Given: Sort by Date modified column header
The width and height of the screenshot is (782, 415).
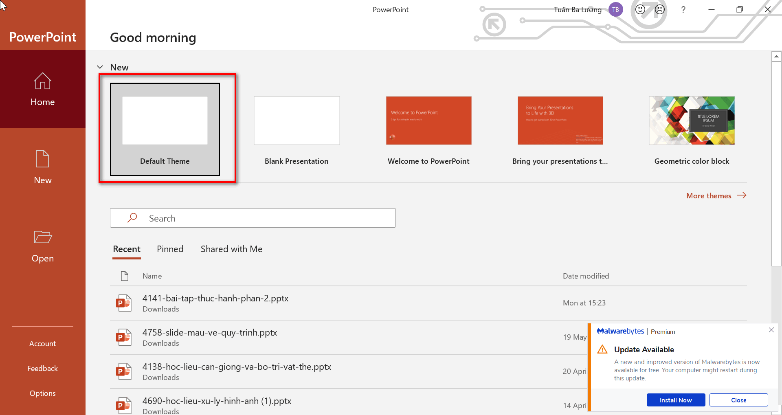Looking at the screenshot, I should tap(586, 276).
